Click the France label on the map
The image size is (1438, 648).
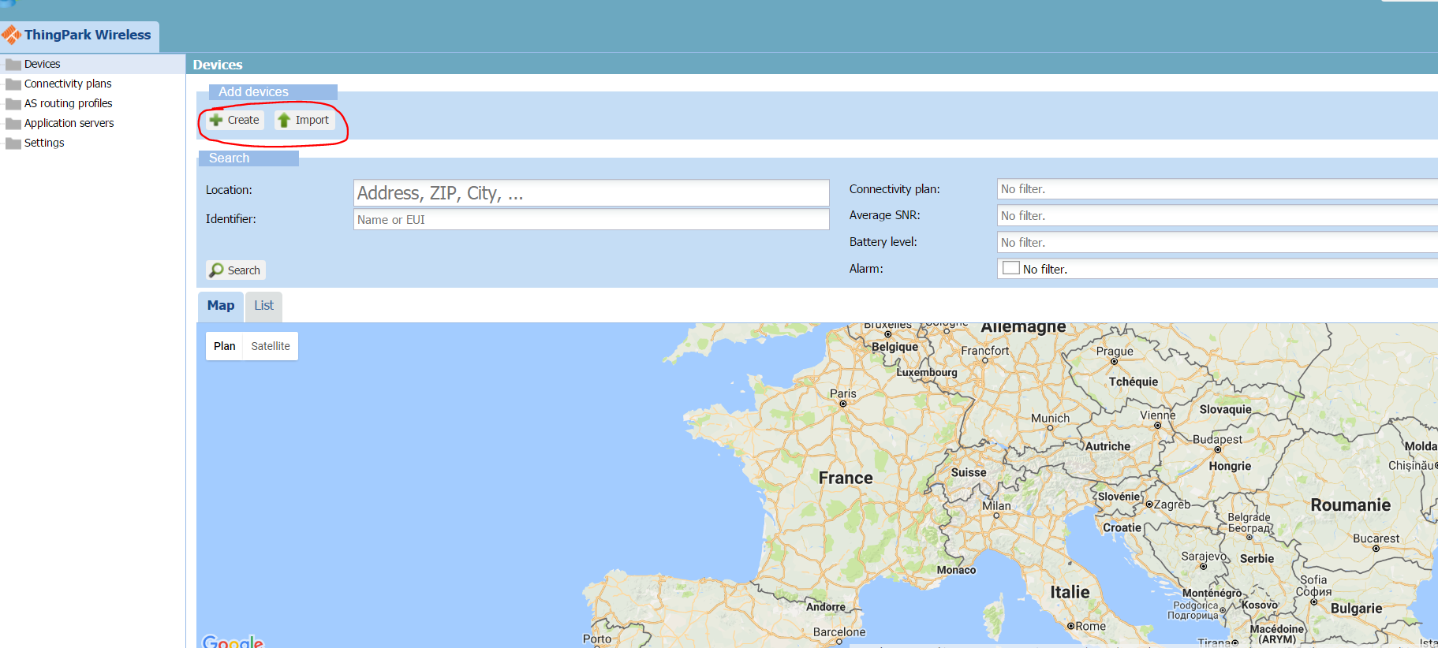pyautogui.click(x=846, y=478)
